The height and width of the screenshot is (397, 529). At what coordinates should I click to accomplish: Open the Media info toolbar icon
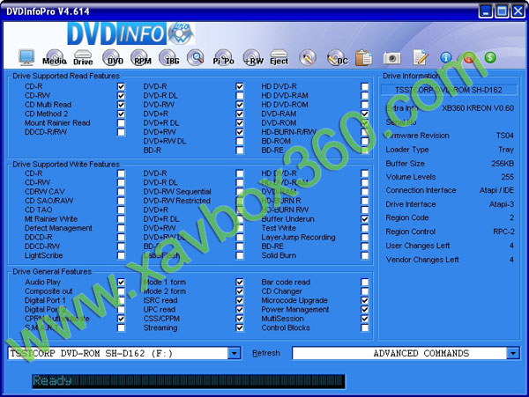click(55, 57)
